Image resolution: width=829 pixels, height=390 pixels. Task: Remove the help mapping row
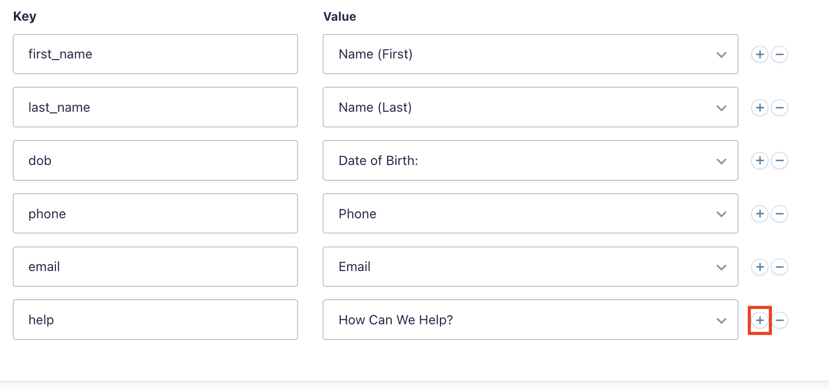pos(780,320)
